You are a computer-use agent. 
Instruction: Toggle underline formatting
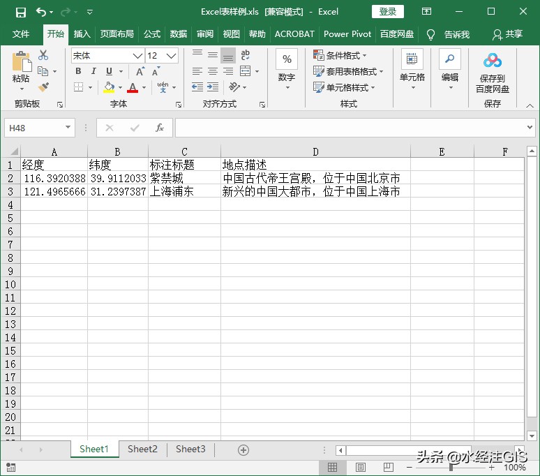(x=109, y=71)
